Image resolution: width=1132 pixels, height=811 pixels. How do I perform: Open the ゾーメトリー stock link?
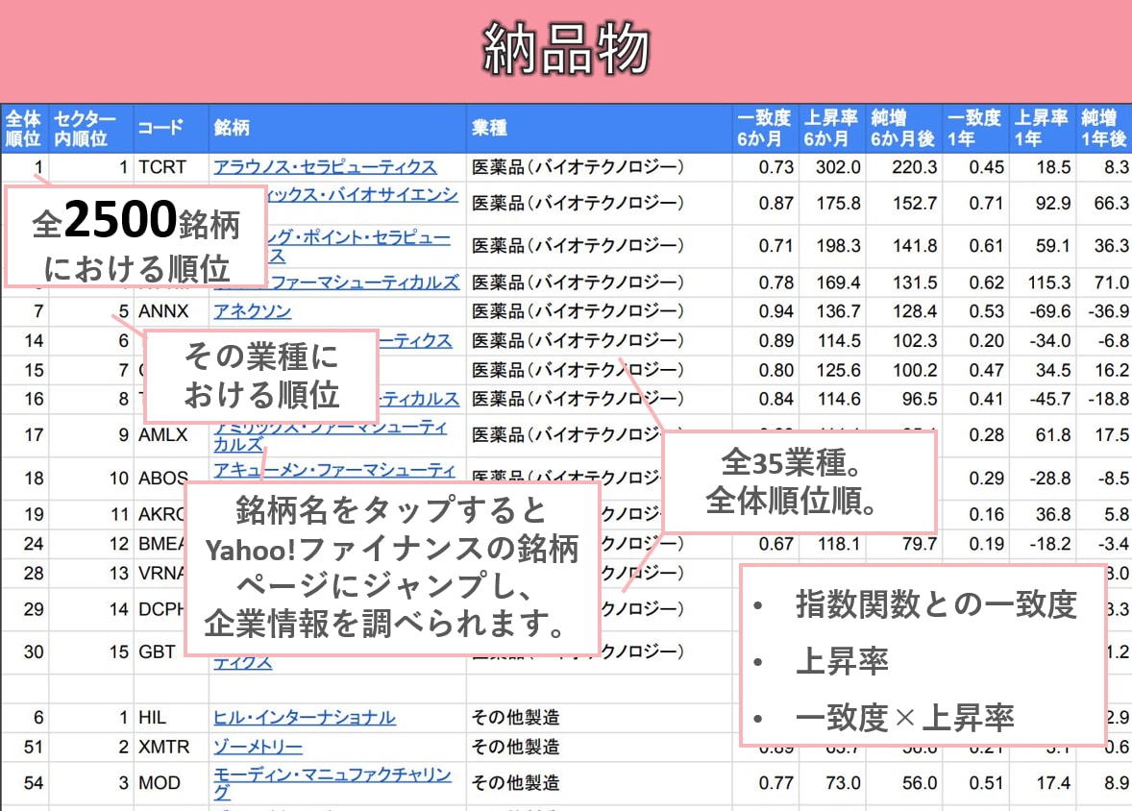coord(258,747)
